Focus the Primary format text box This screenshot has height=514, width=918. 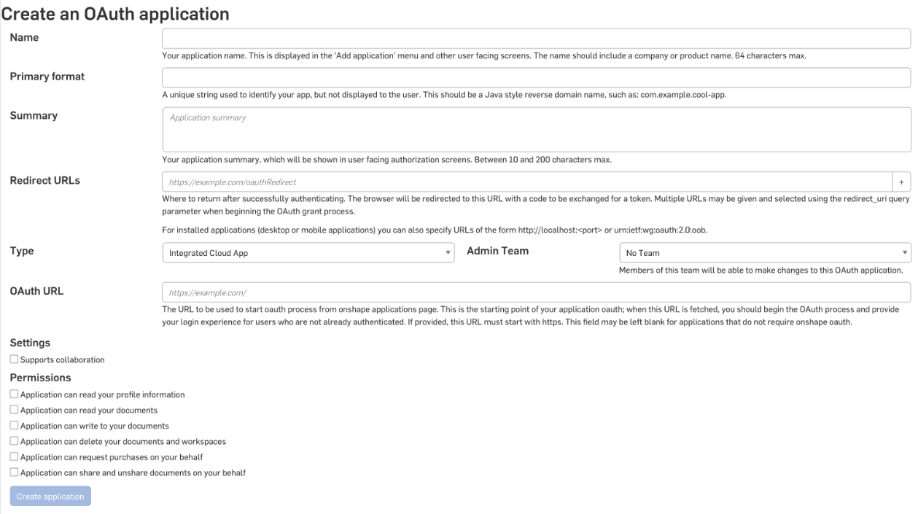click(536, 77)
